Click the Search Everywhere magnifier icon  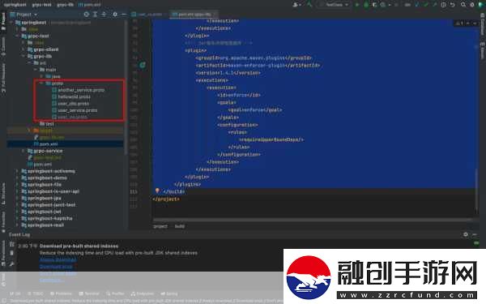[x=463, y=5]
